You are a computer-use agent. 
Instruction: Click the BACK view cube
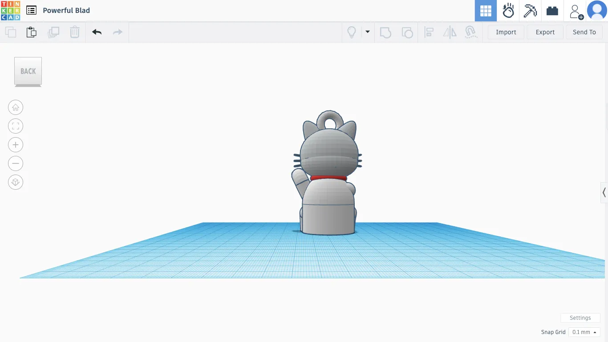(x=28, y=71)
